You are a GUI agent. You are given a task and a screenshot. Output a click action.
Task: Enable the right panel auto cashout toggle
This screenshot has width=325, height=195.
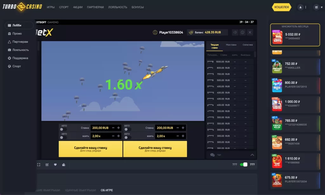[127, 137]
